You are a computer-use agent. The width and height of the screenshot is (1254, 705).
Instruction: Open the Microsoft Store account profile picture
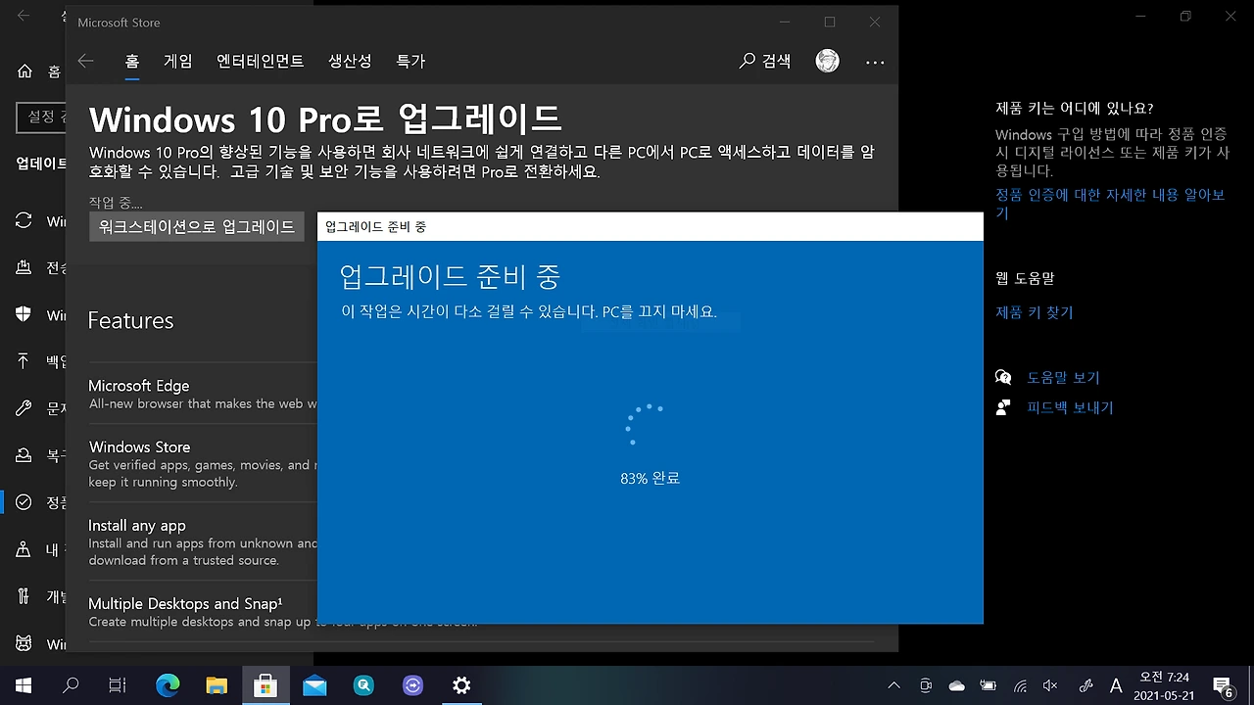[x=828, y=61]
